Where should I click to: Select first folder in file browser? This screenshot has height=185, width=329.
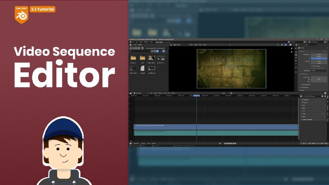click(x=133, y=59)
